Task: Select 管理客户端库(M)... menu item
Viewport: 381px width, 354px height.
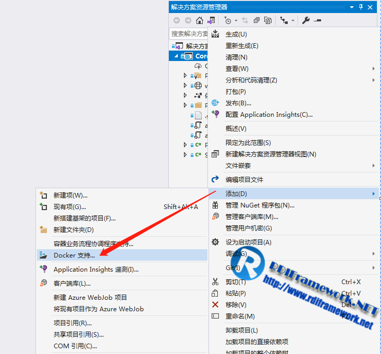Action: click(293, 216)
